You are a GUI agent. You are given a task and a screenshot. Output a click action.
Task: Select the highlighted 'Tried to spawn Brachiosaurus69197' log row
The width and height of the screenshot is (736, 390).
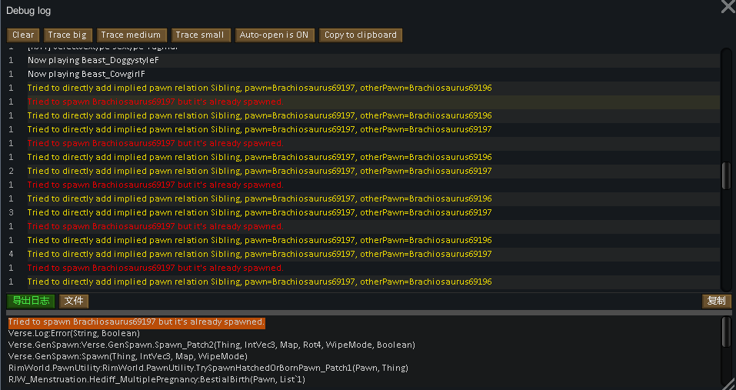coord(364,102)
